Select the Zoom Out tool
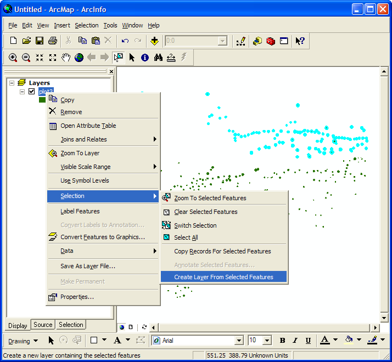This screenshot has width=392, height=362. click(x=26, y=58)
